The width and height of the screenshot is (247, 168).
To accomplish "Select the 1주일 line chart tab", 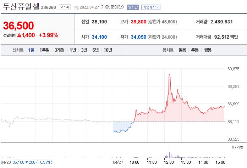I will [x=44, y=50].
